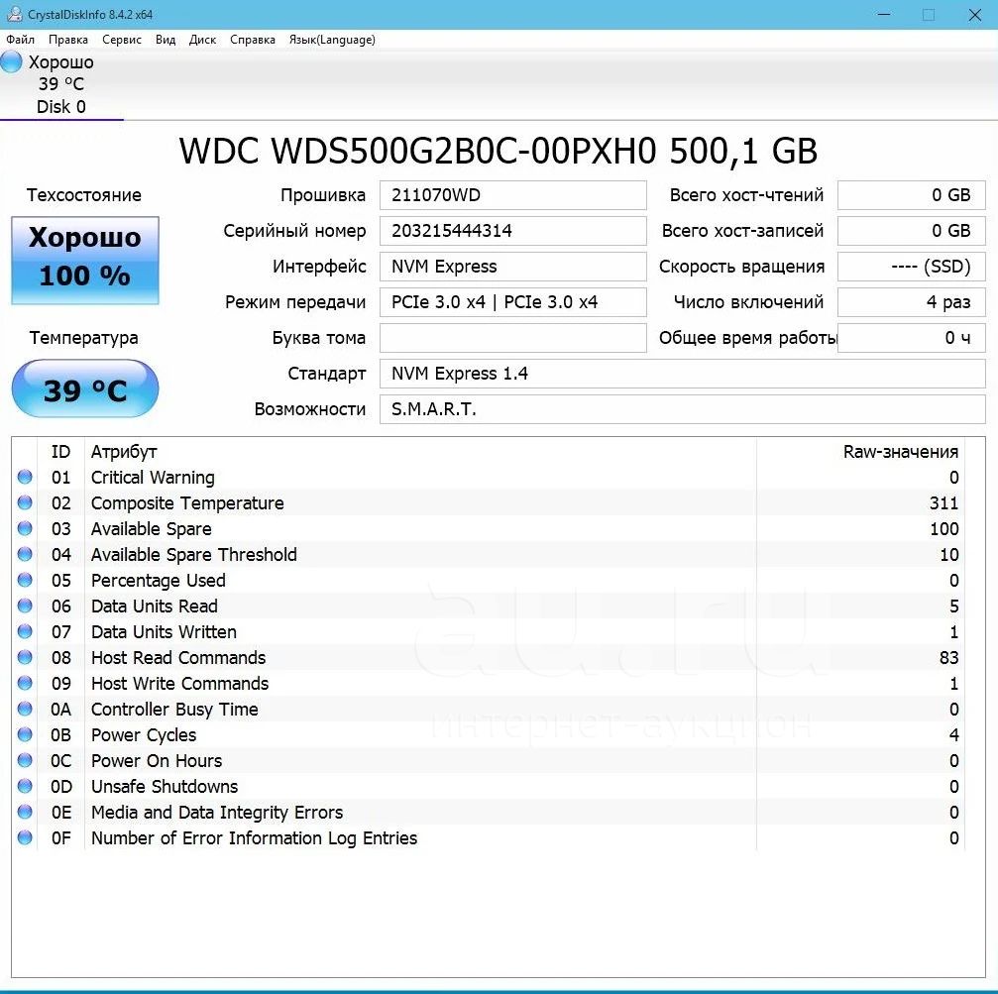Click status dot for Available Spare Threshold
The width and height of the screenshot is (998, 994).
click(x=25, y=554)
